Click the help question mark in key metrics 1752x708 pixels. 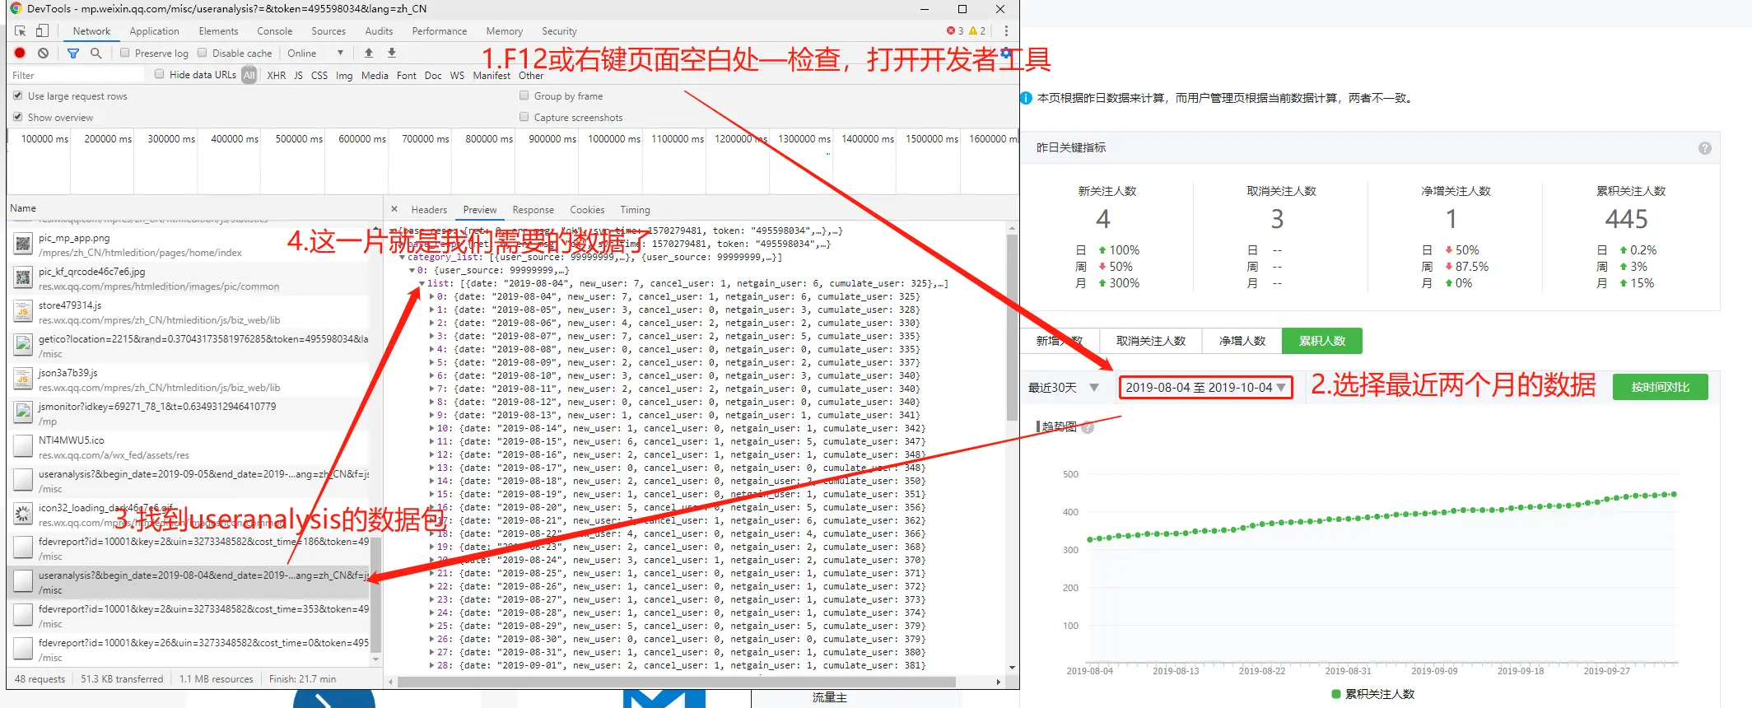[x=1705, y=148]
